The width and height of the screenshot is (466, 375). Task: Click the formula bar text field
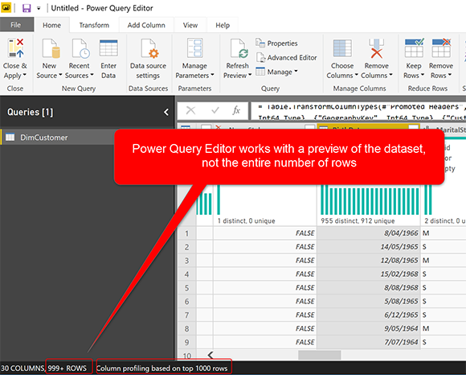tap(358, 111)
